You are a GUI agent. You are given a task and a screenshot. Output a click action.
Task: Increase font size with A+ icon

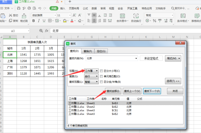74,15
